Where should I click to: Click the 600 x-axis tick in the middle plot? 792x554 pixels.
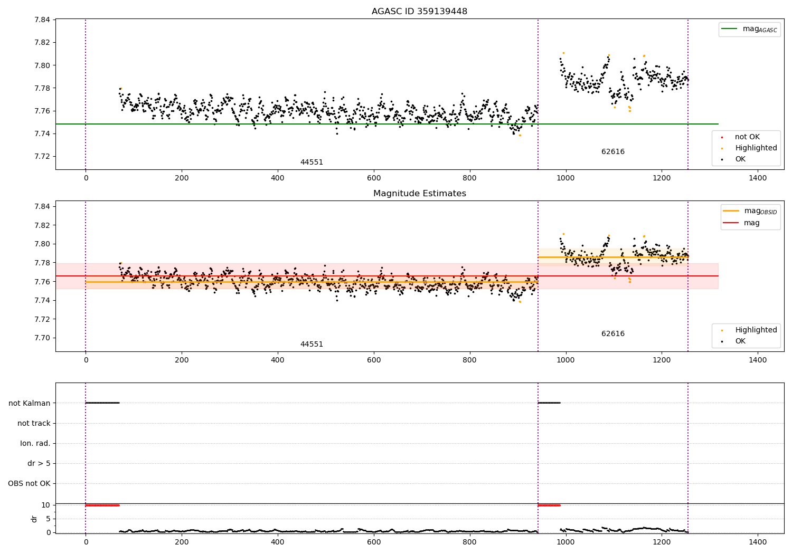(374, 360)
